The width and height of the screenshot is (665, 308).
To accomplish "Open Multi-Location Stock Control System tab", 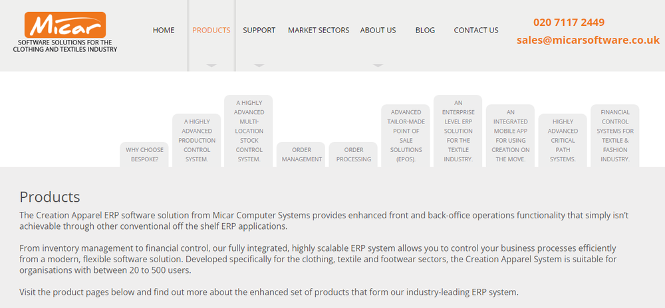I will tap(249, 131).
